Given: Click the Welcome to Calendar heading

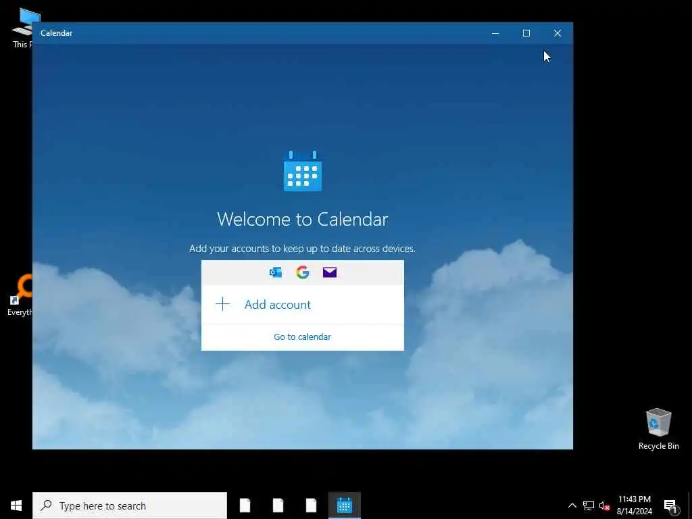Looking at the screenshot, I should point(302,220).
